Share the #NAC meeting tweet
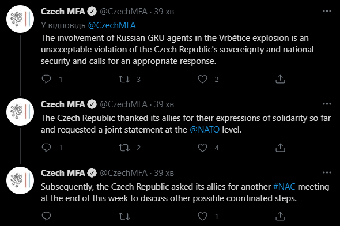This screenshot has width=340, height=226. [280, 216]
